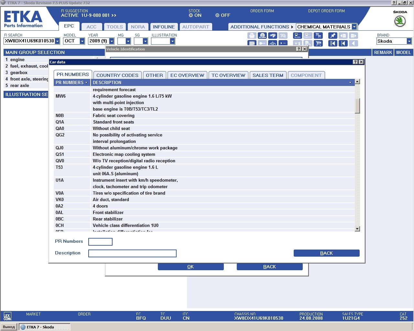The height and width of the screenshot is (331, 414).
Task: Click the pushpin icon
Action: click(x=333, y=36)
